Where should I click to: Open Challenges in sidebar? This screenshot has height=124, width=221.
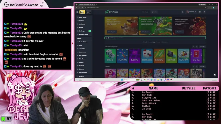[x=82, y=31]
